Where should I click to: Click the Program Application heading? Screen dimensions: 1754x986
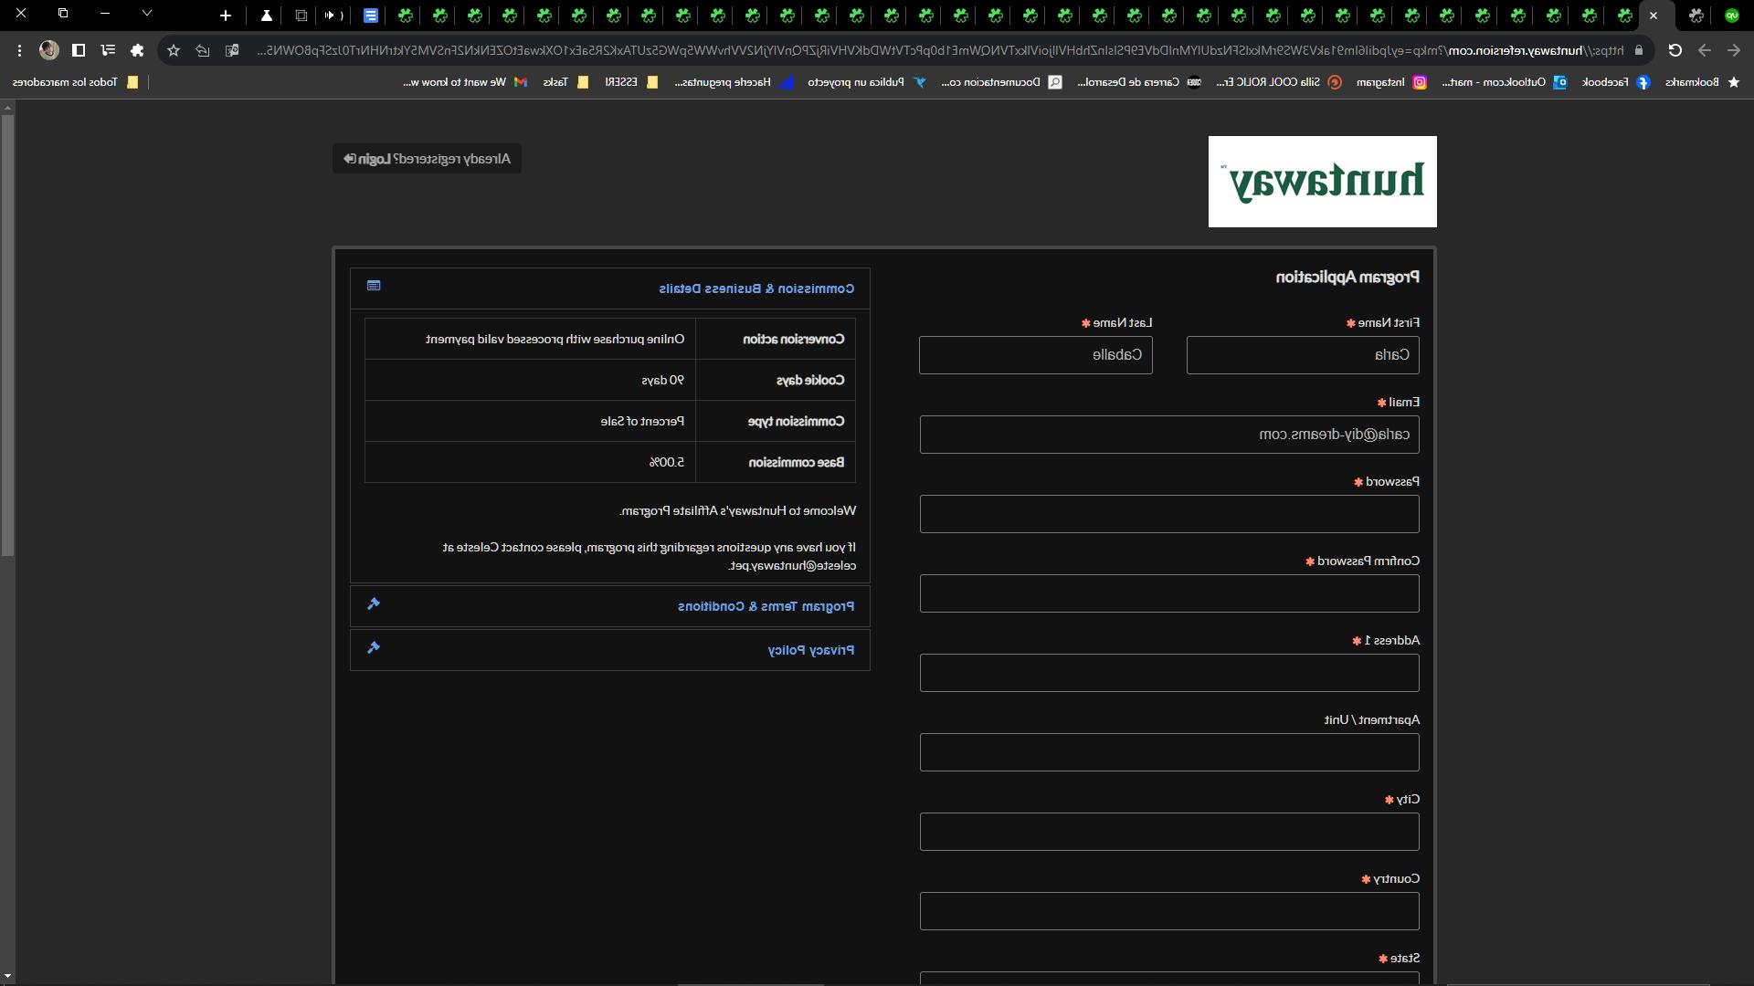click(x=1347, y=277)
